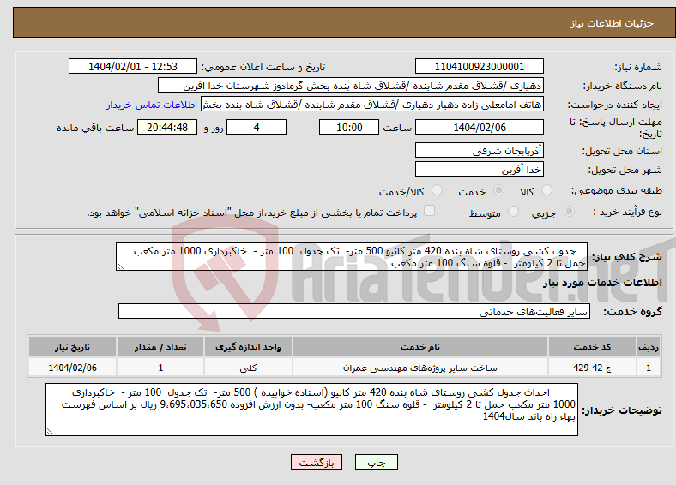The height and width of the screenshot is (485, 676).
Task: Click the بازگشت (back) button
Action: click(317, 462)
